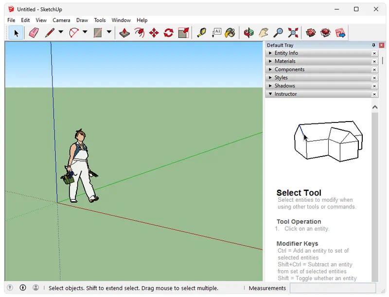Close the Shadows panel
The image size is (389, 297).
[x=374, y=86]
